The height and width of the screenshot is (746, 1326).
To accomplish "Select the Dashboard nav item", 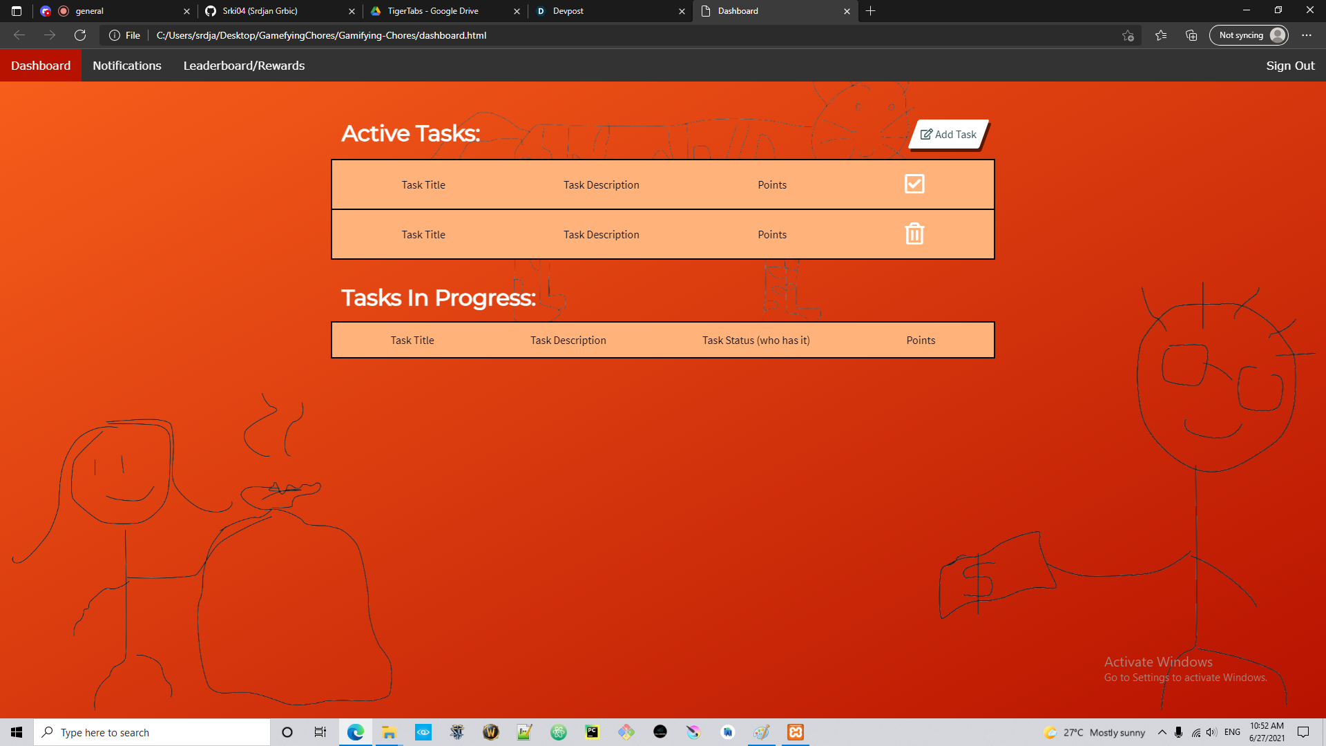I will [x=41, y=66].
